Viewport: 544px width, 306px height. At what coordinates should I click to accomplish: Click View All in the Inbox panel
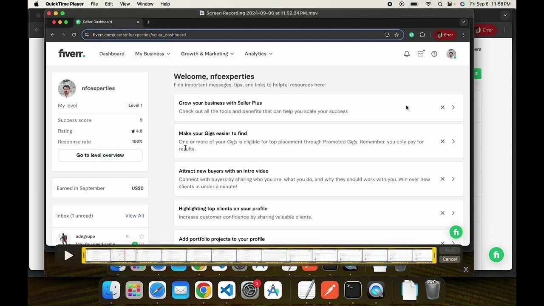coord(135,216)
